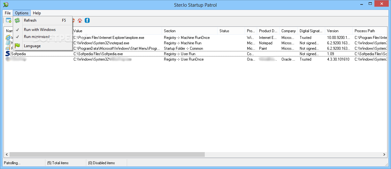Open the File menu
The width and height of the screenshot is (391, 169).
coord(8,13)
